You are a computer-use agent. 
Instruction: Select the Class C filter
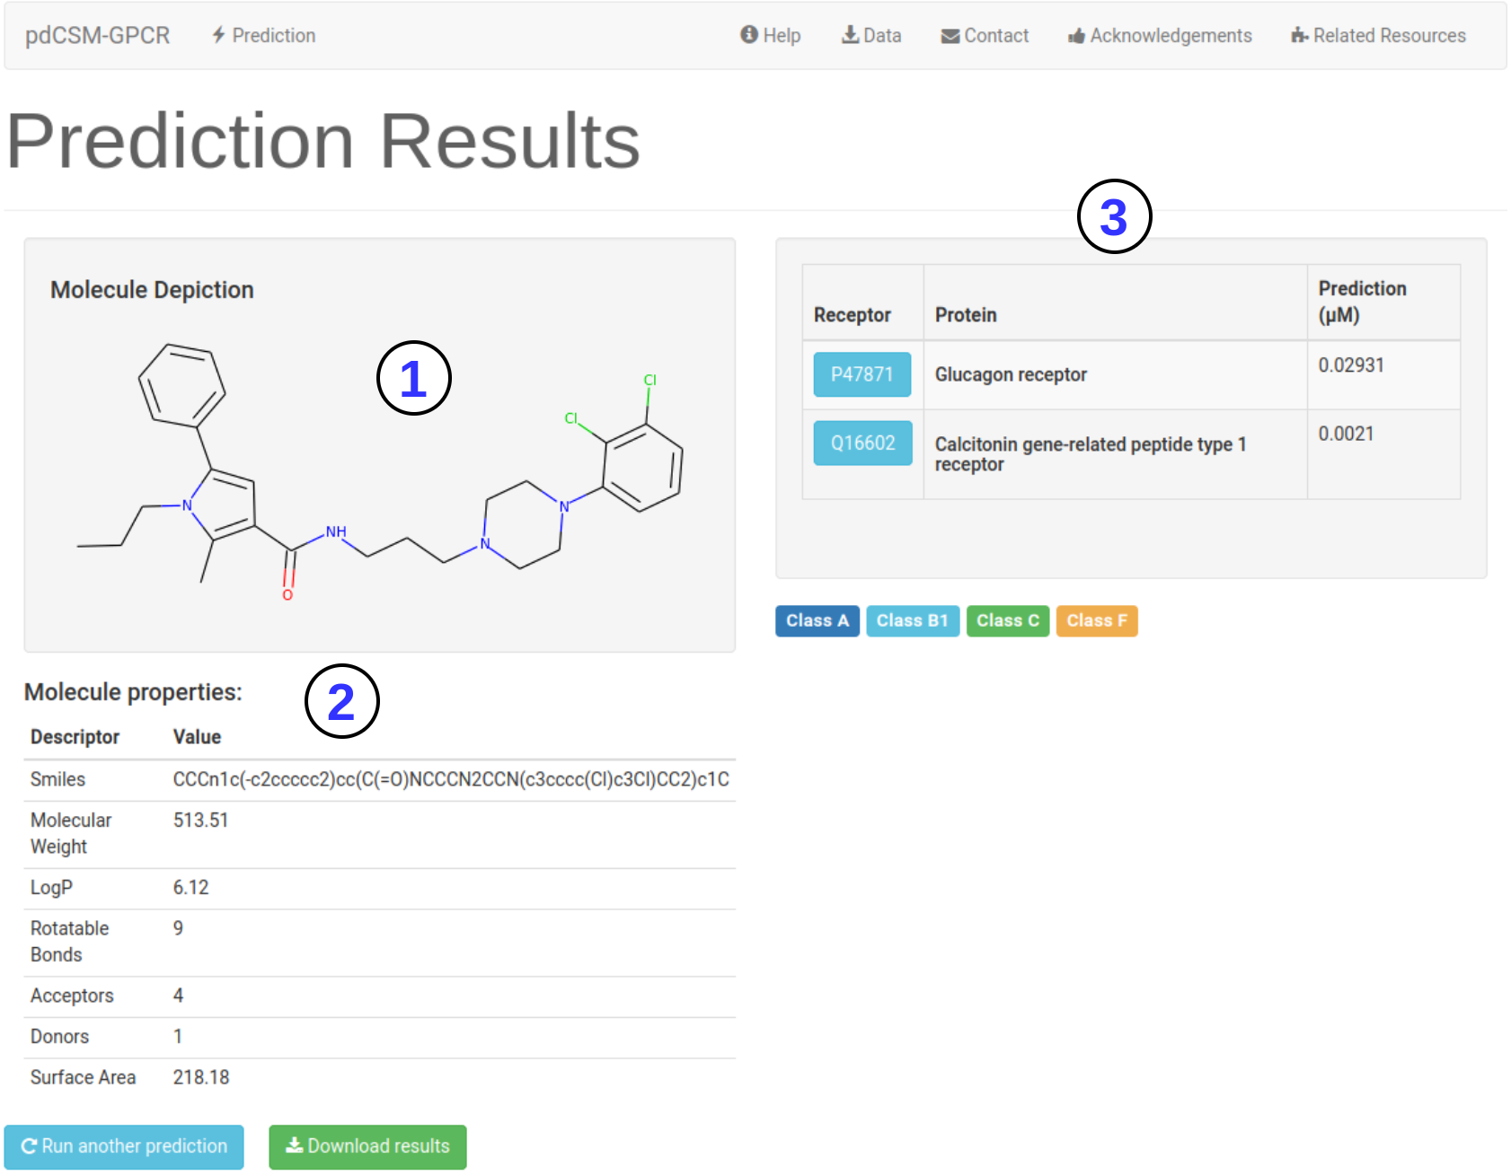click(1007, 621)
